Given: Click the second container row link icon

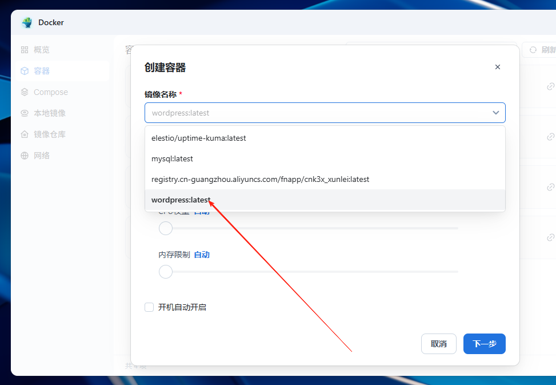Looking at the screenshot, I should (x=550, y=137).
